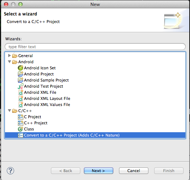Image resolution: width=190 pixels, height=180 pixels.
Task: Click the Android XML File icon
Action: tap(20, 92)
